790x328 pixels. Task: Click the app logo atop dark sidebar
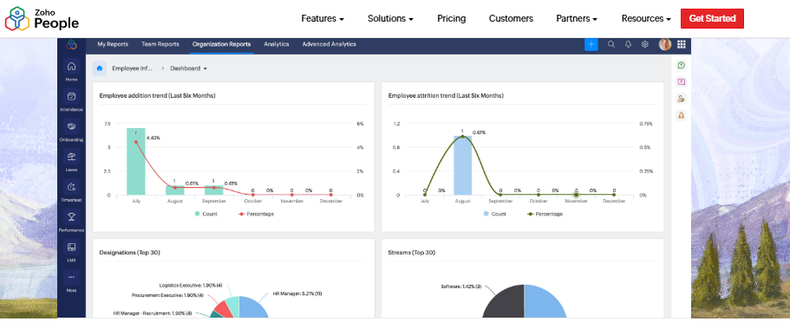click(71, 45)
